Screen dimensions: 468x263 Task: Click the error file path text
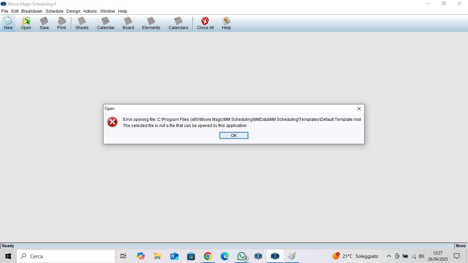coord(242,120)
